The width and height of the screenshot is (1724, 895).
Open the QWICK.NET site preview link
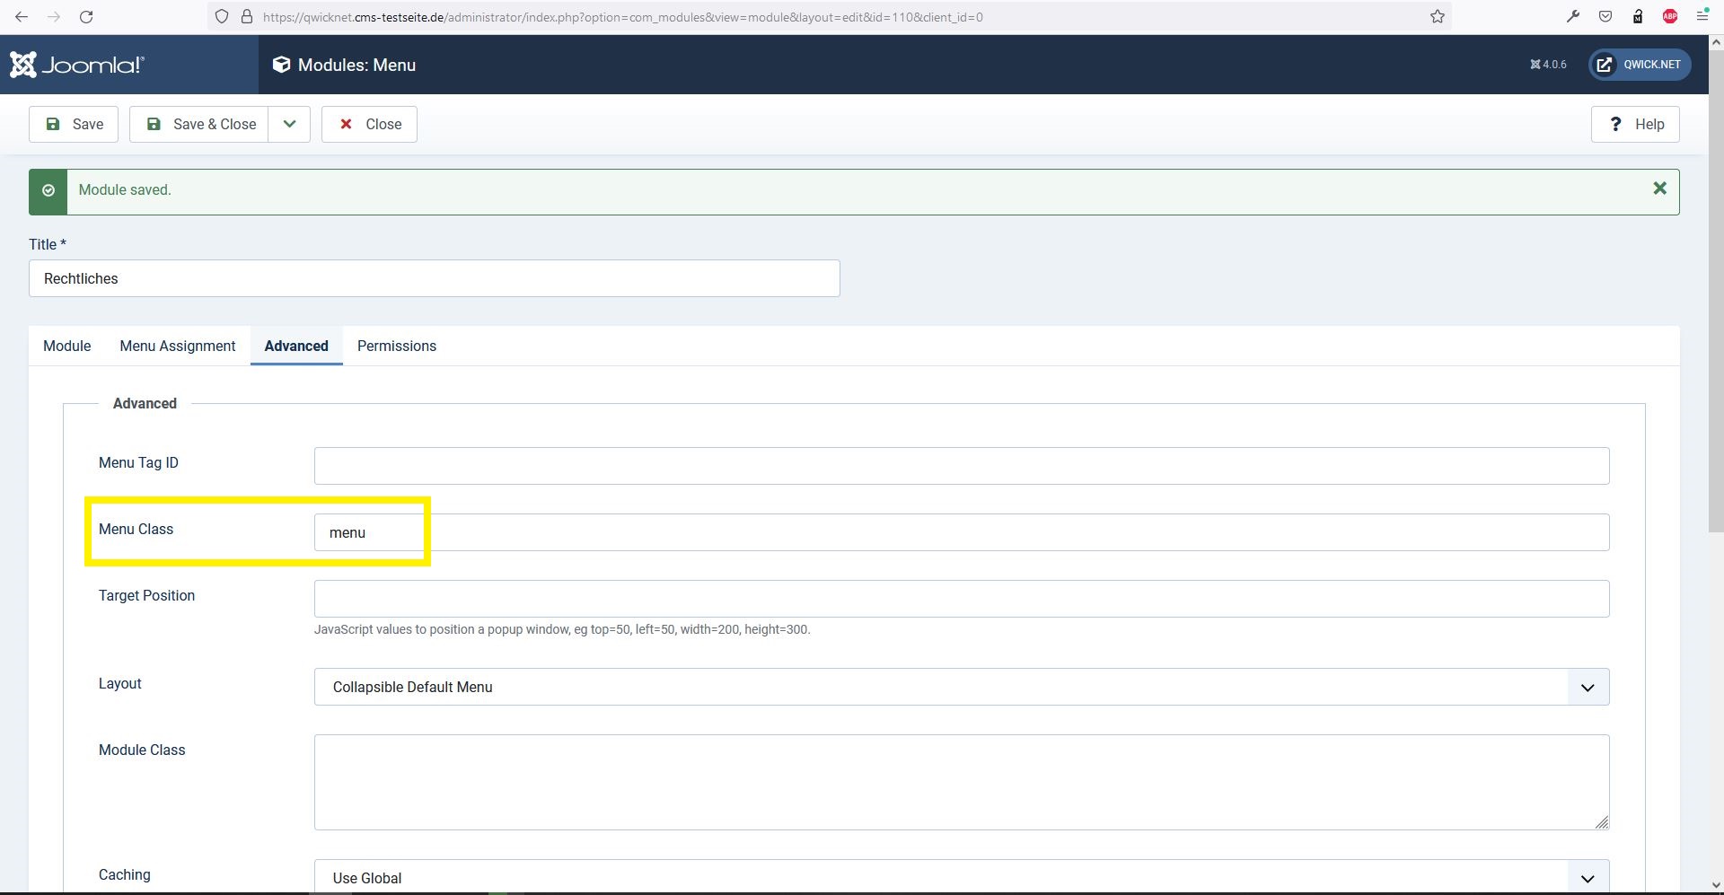(1640, 65)
